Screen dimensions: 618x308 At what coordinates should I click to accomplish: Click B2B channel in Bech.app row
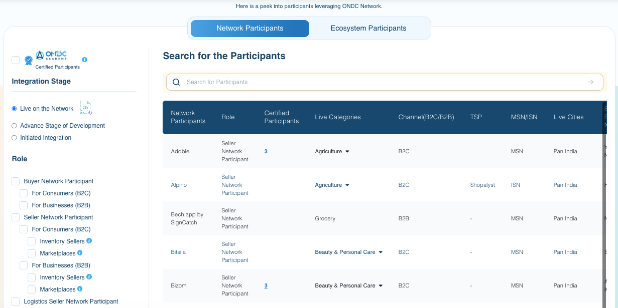point(404,218)
